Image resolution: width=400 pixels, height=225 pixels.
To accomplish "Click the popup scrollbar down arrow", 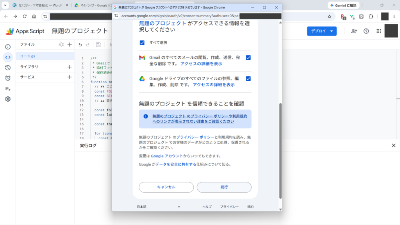I will (280, 209).
